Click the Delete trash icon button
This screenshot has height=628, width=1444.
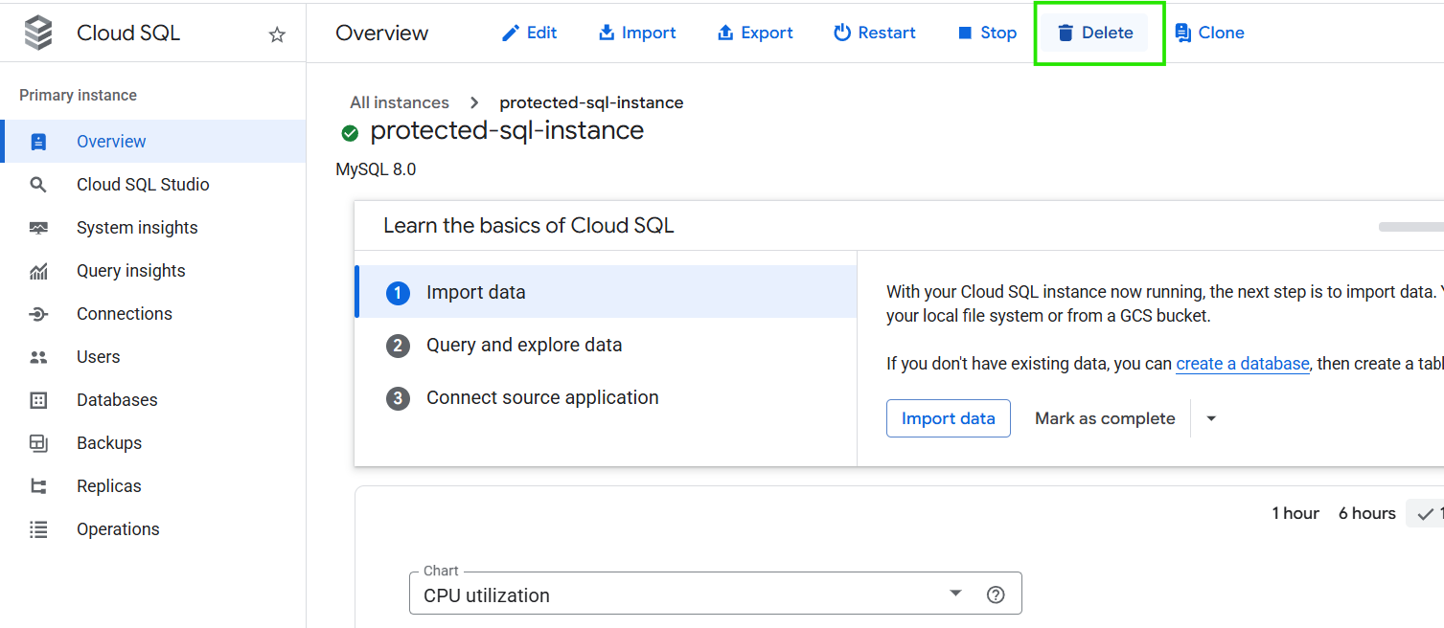coord(1095,33)
